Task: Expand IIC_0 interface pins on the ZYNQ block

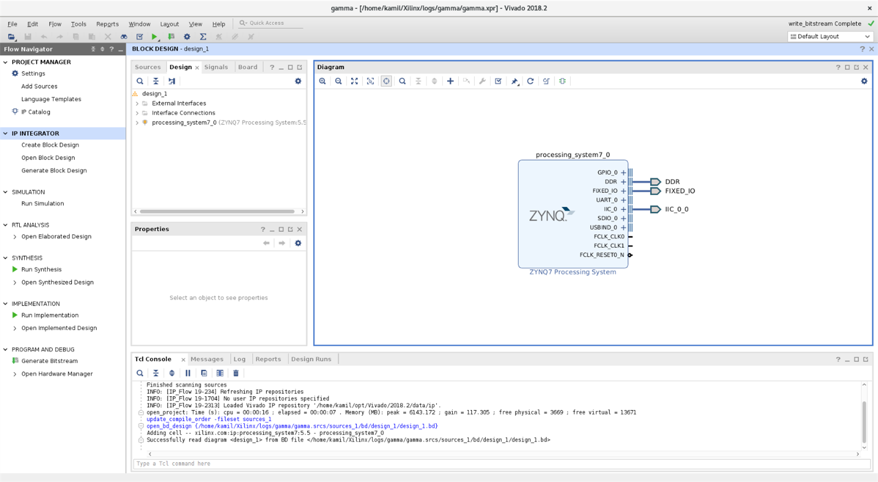Action: click(x=624, y=209)
